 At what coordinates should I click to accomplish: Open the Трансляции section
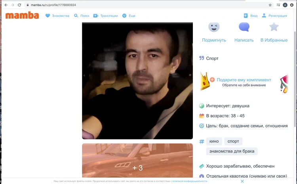coord(106,16)
